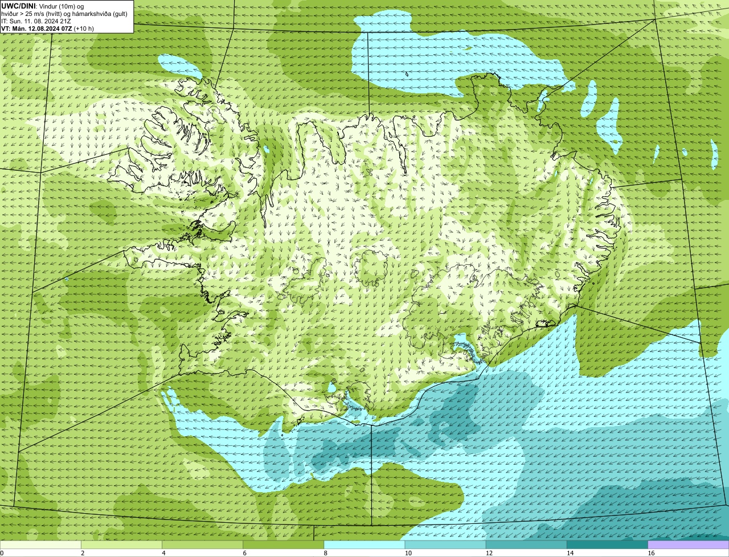Select the 4–6 m/s legend color segment
Viewport: 729px width, 557px height.
(203, 545)
